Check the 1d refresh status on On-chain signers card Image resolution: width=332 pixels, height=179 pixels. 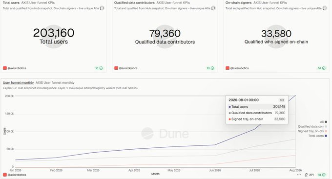(x=322, y=68)
